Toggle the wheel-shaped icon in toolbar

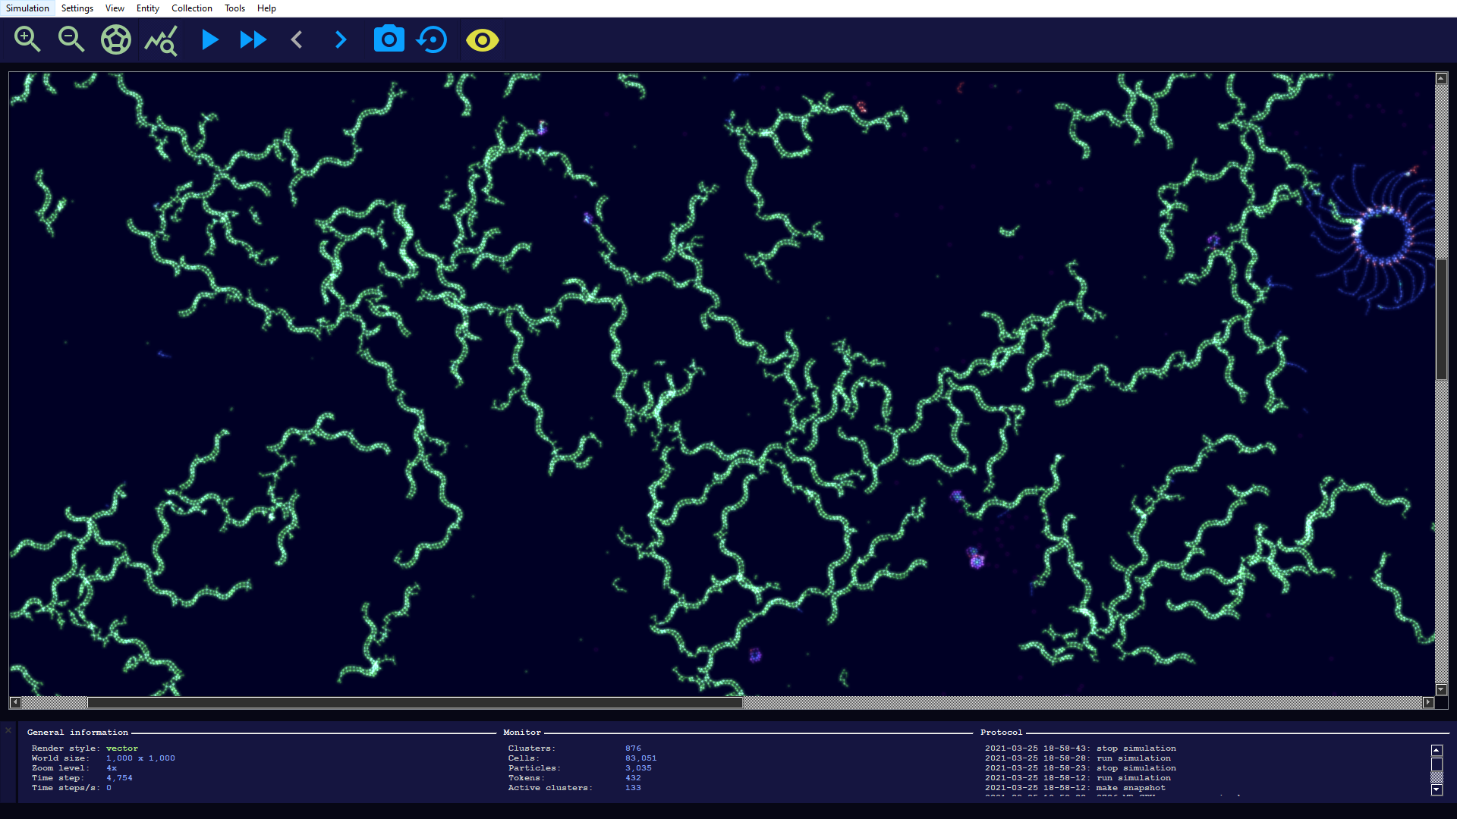(116, 39)
